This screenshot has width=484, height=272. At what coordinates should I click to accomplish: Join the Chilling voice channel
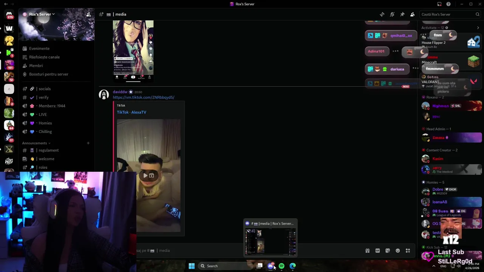[x=57, y=131]
